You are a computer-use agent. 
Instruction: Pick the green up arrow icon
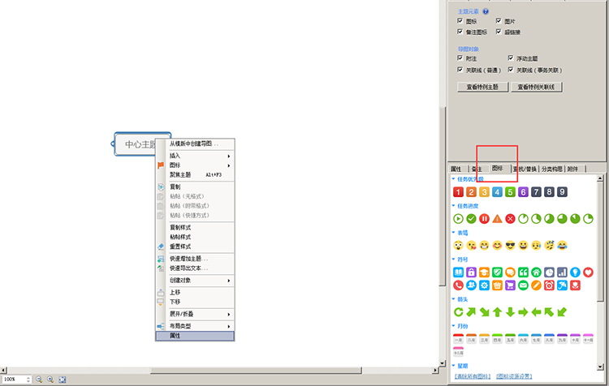pyautogui.click(x=497, y=311)
